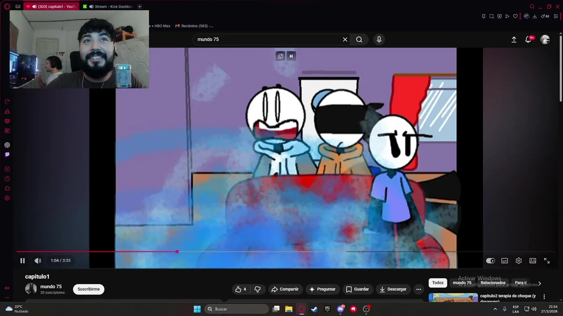The height and width of the screenshot is (316, 563).
Task: Click the Compartir share button
Action: click(x=285, y=289)
